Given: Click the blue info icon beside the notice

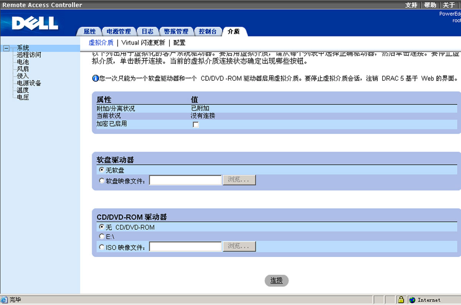Looking at the screenshot, I should pyautogui.click(x=96, y=78).
